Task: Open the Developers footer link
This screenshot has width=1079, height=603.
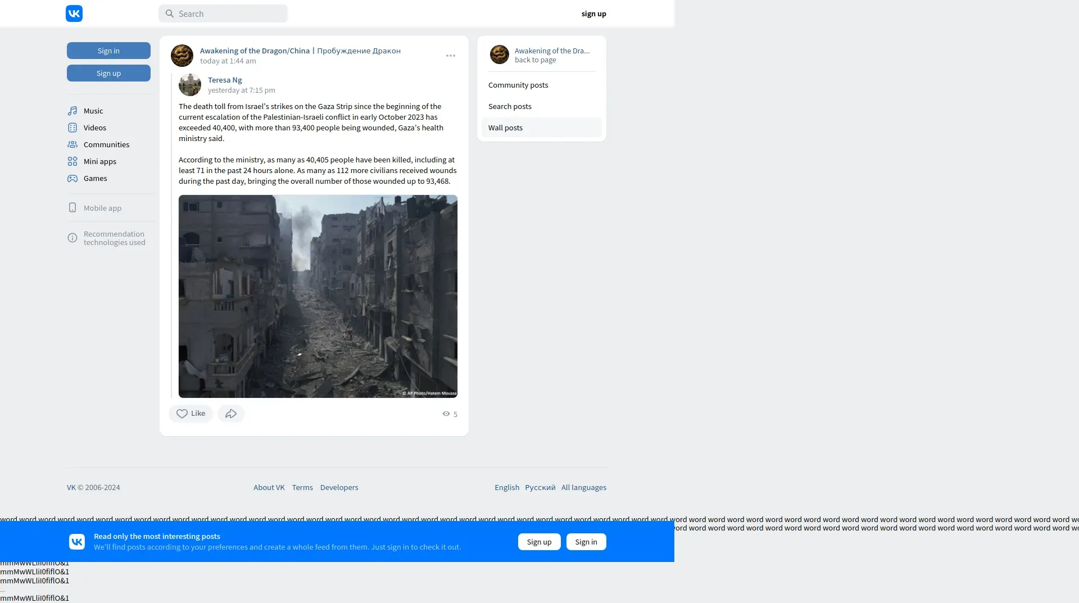Action: (339, 488)
